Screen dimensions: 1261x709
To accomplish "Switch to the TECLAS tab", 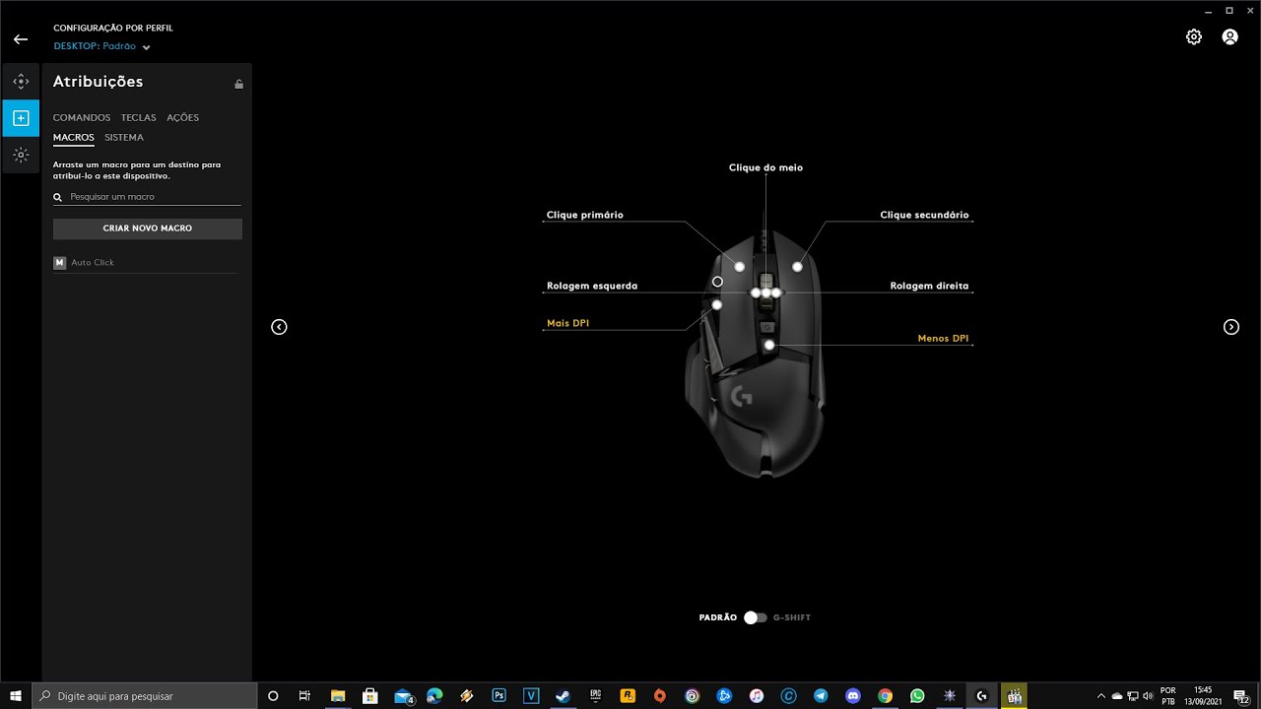I will (x=139, y=117).
